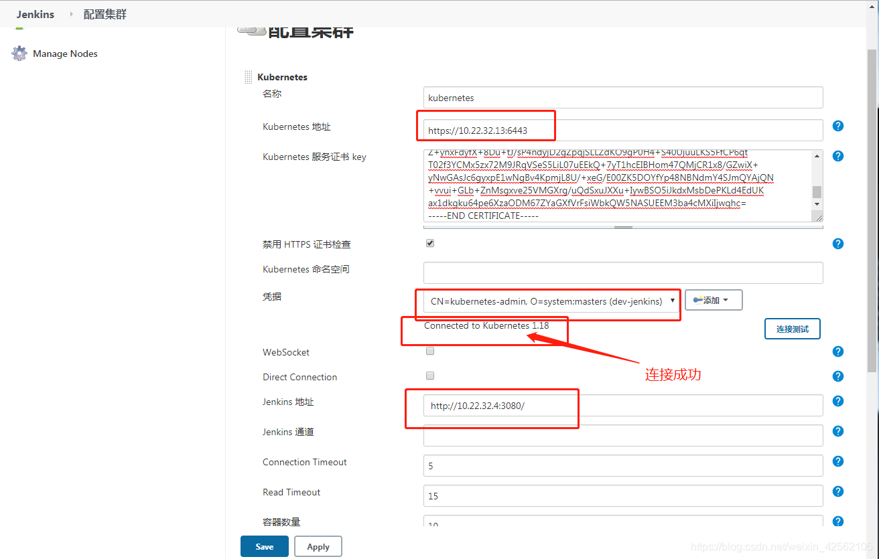
Task: Click help icon for 容器数量
Action: click(837, 522)
